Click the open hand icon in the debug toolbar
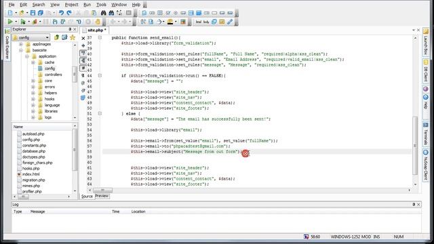434x244 pixels. tap(98, 22)
